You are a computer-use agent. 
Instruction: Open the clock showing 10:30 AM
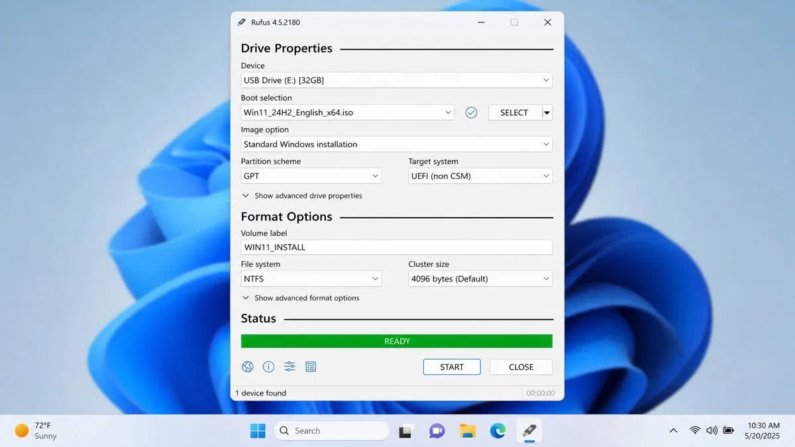(x=763, y=430)
